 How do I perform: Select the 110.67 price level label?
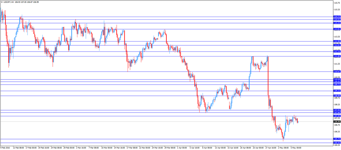(x=337, y=71)
